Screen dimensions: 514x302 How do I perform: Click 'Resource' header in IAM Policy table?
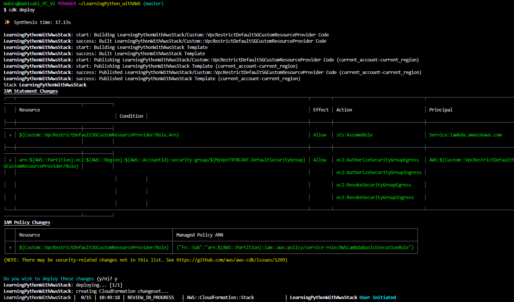(x=29, y=235)
